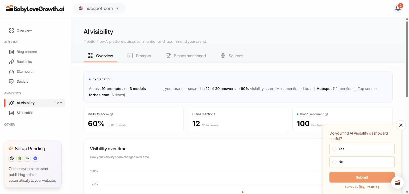This screenshot has width=409, height=194.
Task: Click the Brands mentioned trophy icon
Action: [168, 56]
